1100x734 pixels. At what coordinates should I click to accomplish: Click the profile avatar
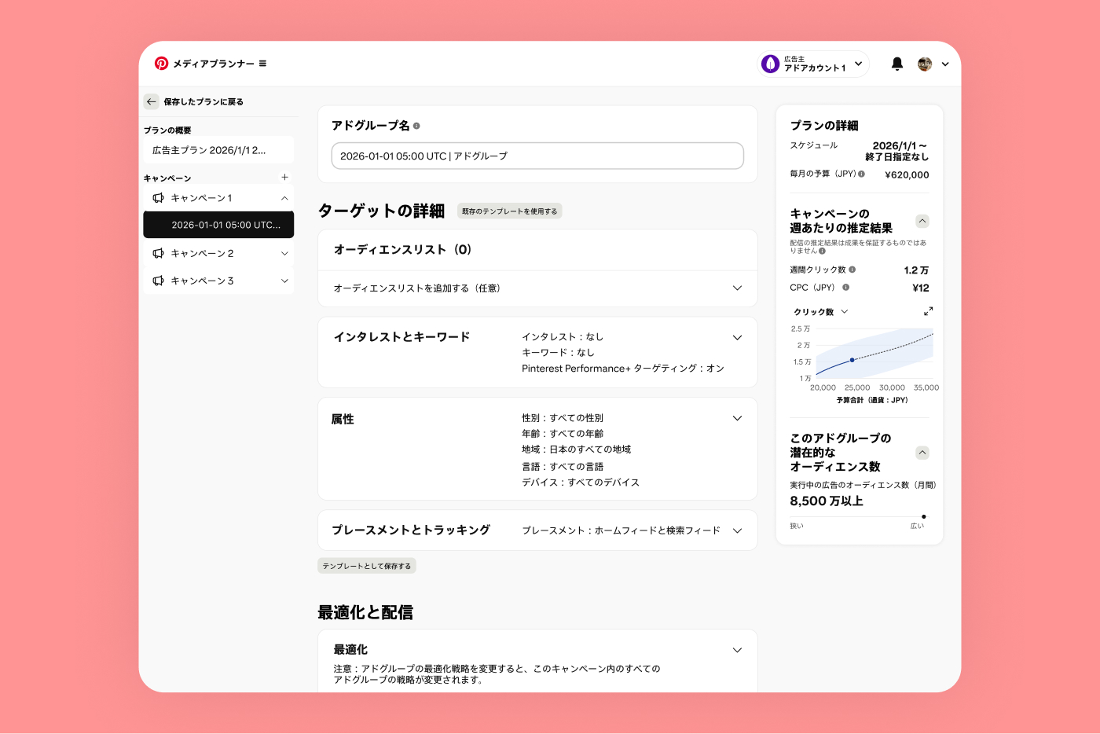tap(924, 64)
